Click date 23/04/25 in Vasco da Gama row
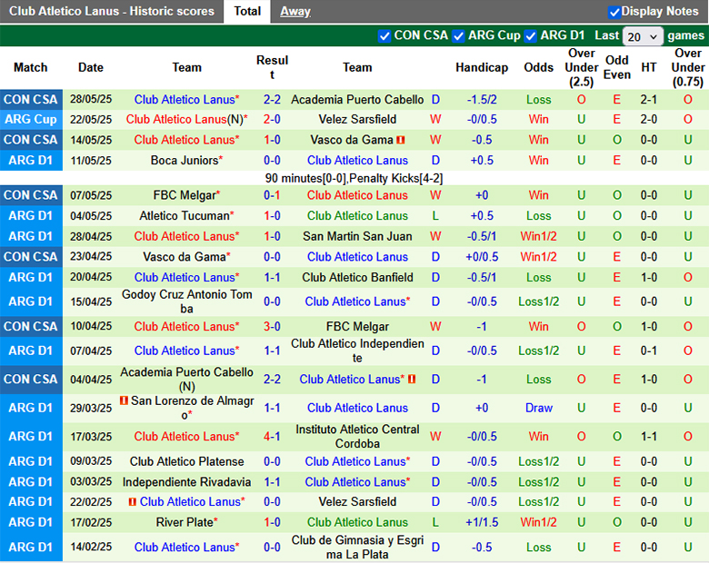 [x=91, y=257]
